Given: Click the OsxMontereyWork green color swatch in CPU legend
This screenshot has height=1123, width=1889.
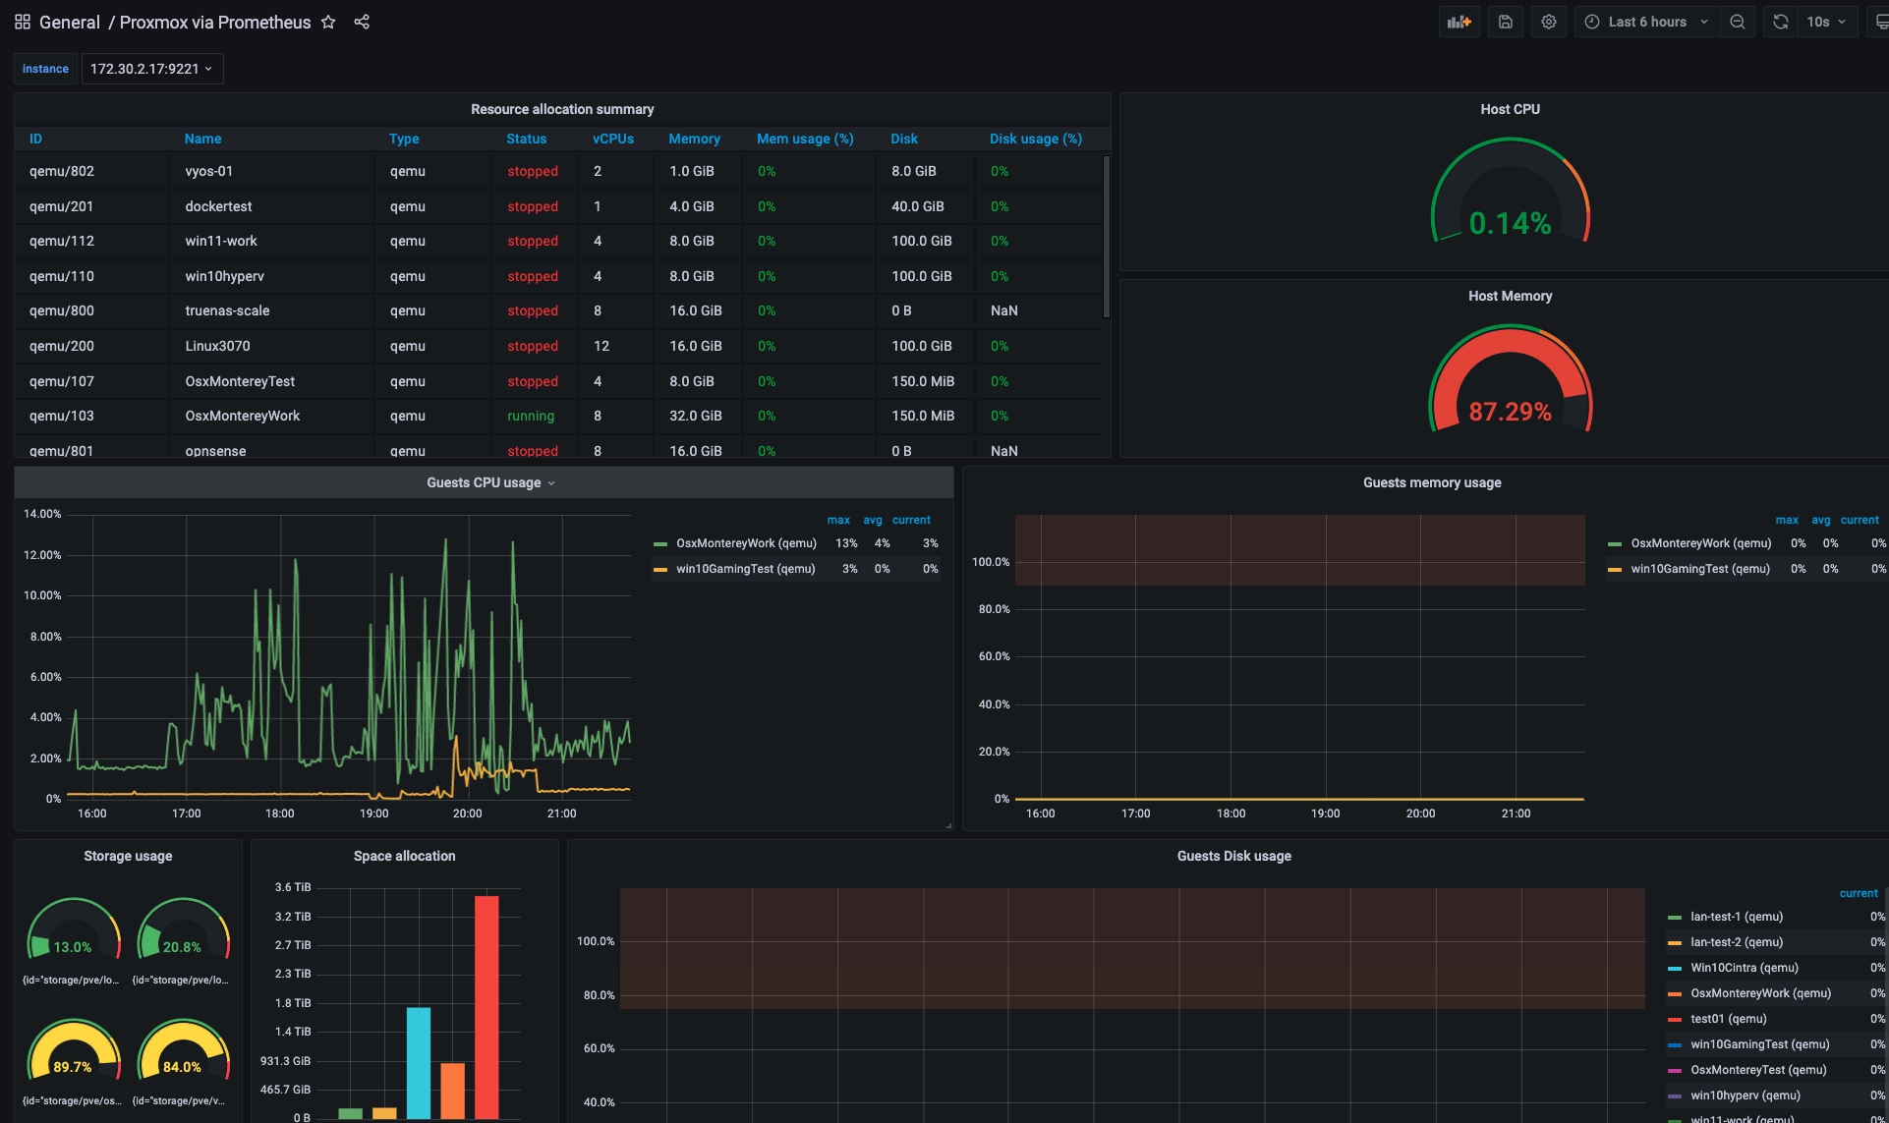Looking at the screenshot, I should coord(660,543).
